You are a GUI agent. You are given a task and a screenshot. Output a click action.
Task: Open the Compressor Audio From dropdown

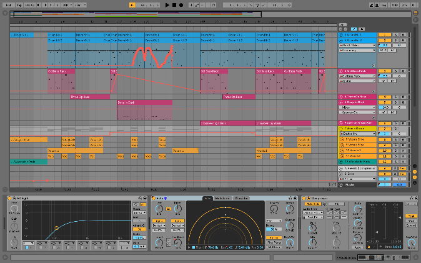(x=313, y=213)
